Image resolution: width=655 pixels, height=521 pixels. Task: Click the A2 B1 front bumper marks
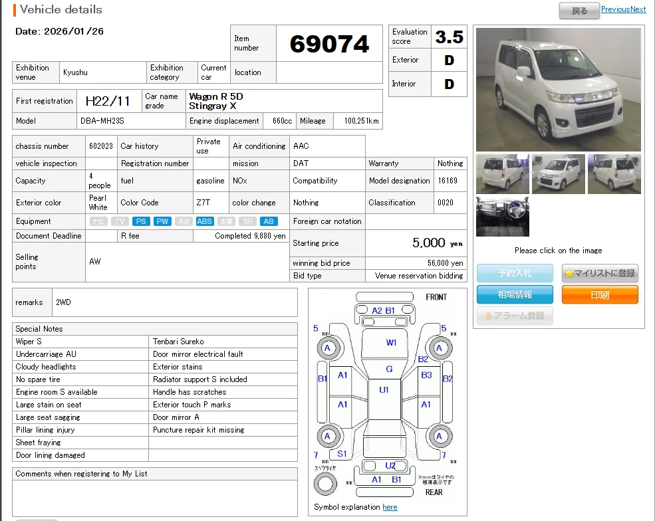point(384,310)
